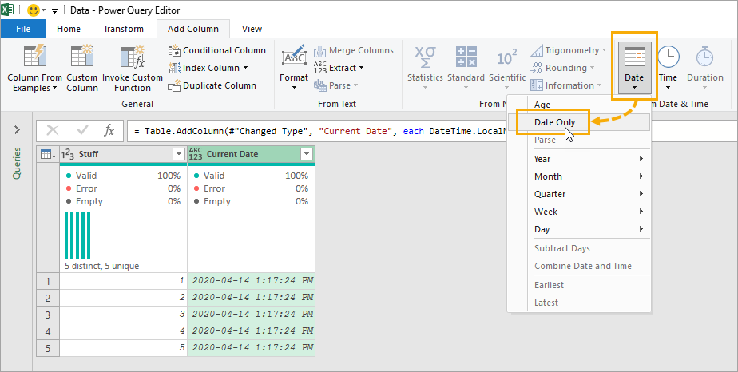Click the Stuff column data type icon
This screenshot has height=372, width=738.
tap(68, 154)
